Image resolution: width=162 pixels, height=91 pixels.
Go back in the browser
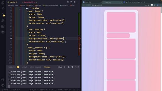point(83,5)
